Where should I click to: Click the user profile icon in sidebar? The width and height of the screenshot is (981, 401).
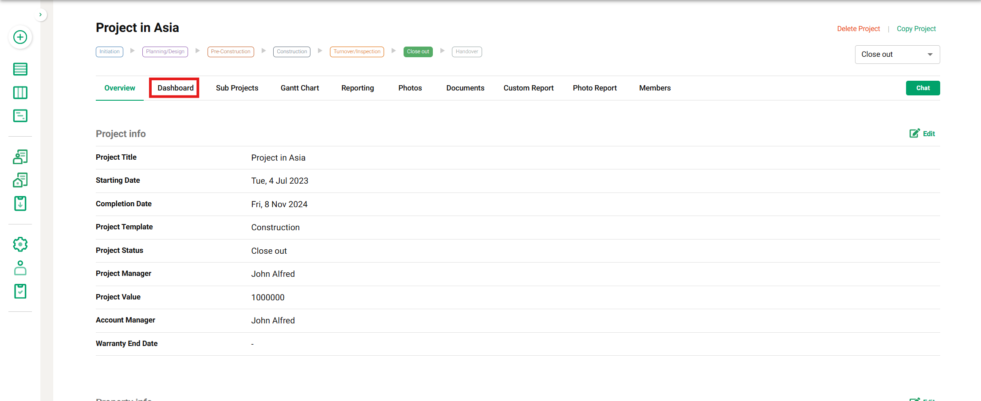coord(20,268)
